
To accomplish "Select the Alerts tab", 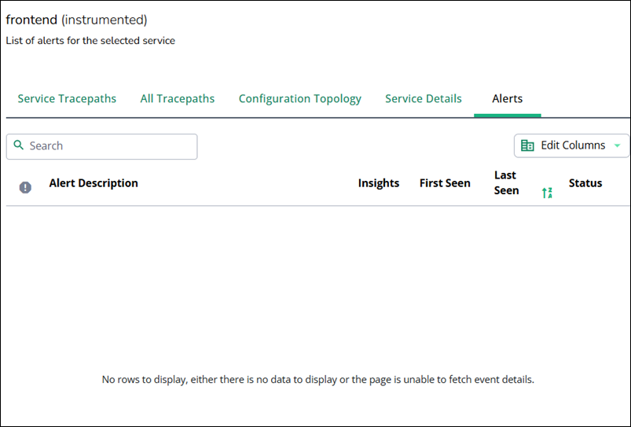I will 507,99.
